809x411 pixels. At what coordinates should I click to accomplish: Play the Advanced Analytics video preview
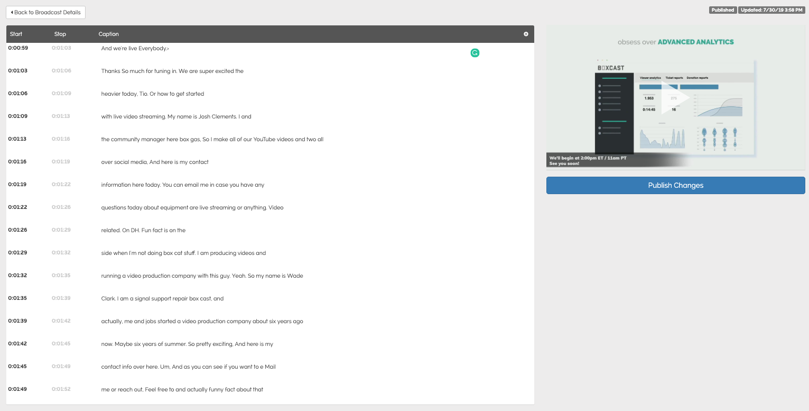[675, 98]
